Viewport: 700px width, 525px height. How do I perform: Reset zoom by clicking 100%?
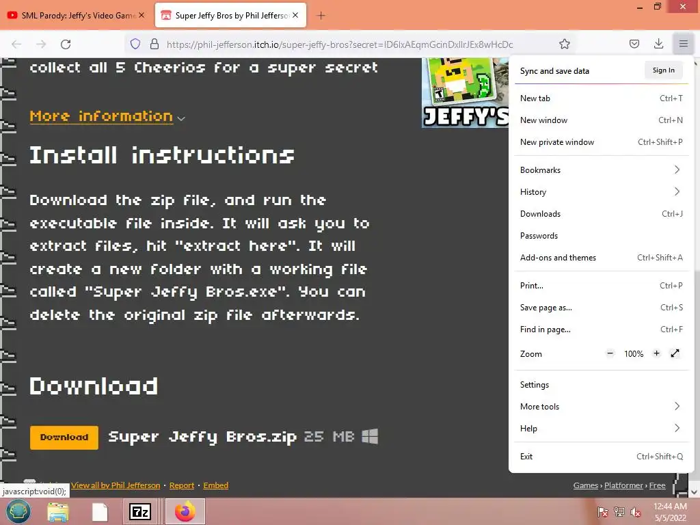(634, 354)
